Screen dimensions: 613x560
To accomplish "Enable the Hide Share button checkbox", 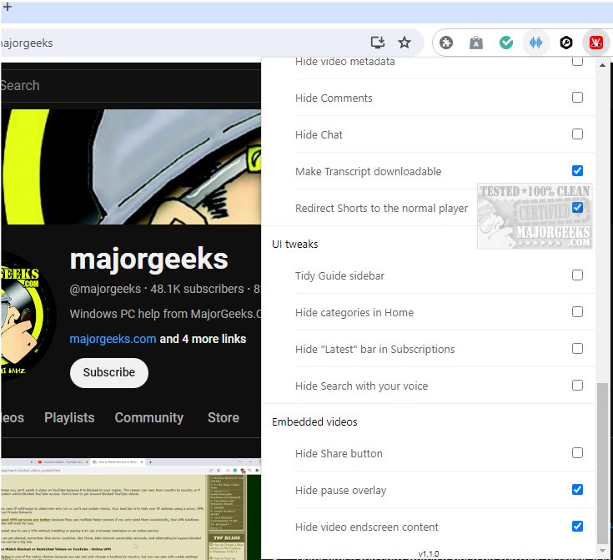I will tap(577, 453).
